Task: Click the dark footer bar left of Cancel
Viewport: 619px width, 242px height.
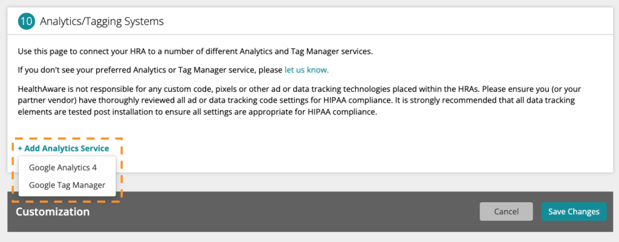Action: (x=284, y=212)
